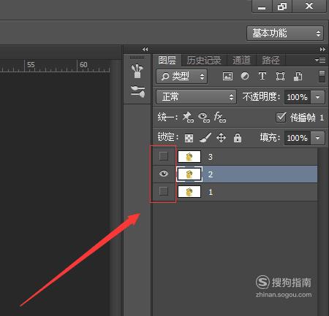Collapse the icon dock double arrows
The height and width of the screenshot is (316, 329).
tap(145, 50)
